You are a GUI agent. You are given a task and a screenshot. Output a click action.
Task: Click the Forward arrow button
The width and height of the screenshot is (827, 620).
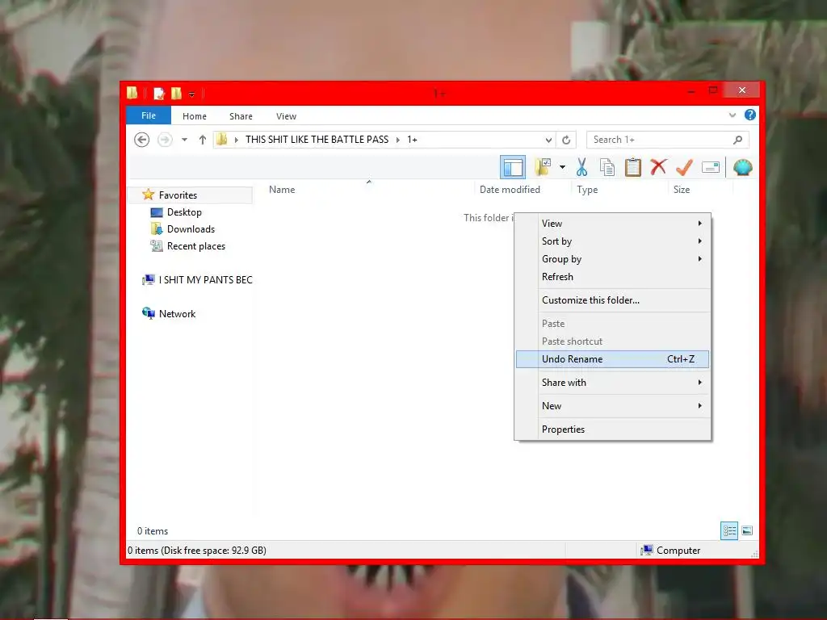(x=165, y=140)
